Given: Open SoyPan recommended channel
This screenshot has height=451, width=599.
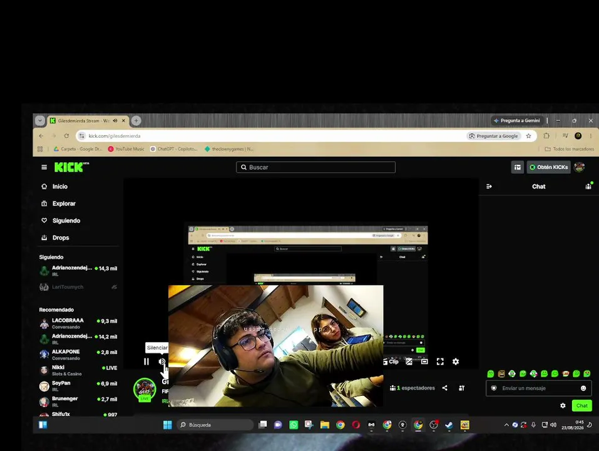Looking at the screenshot, I should pos(78,386).
